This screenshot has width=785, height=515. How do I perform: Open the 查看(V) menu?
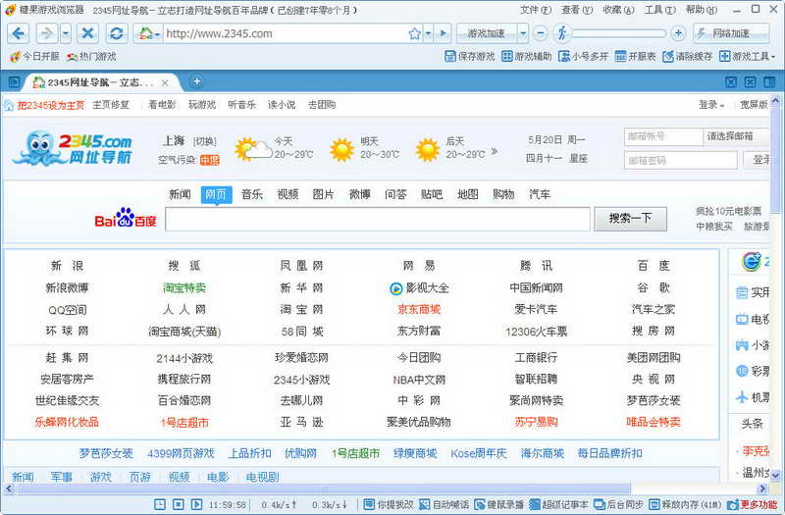pyautogui.click(x=577, y=10)
